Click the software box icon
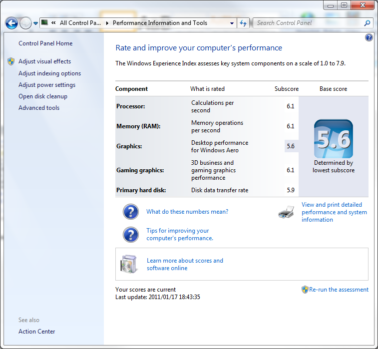This screenshot has height=349, width=378. click(x=129, y=264)
